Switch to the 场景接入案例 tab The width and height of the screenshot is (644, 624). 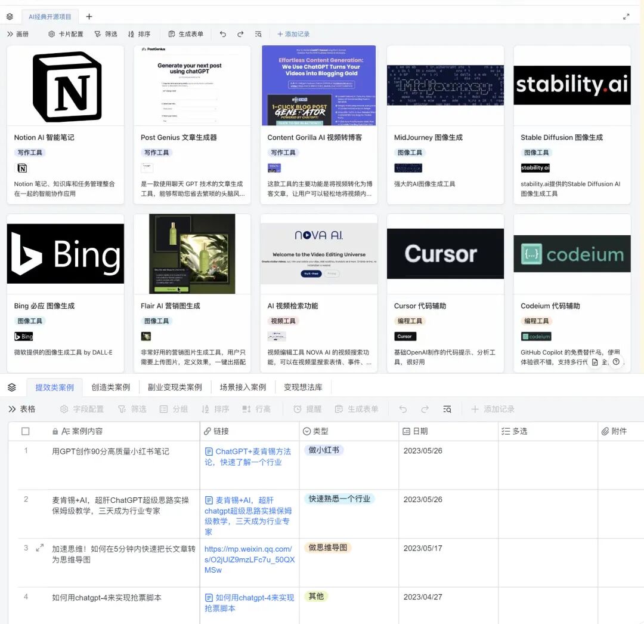pos(243,387)
